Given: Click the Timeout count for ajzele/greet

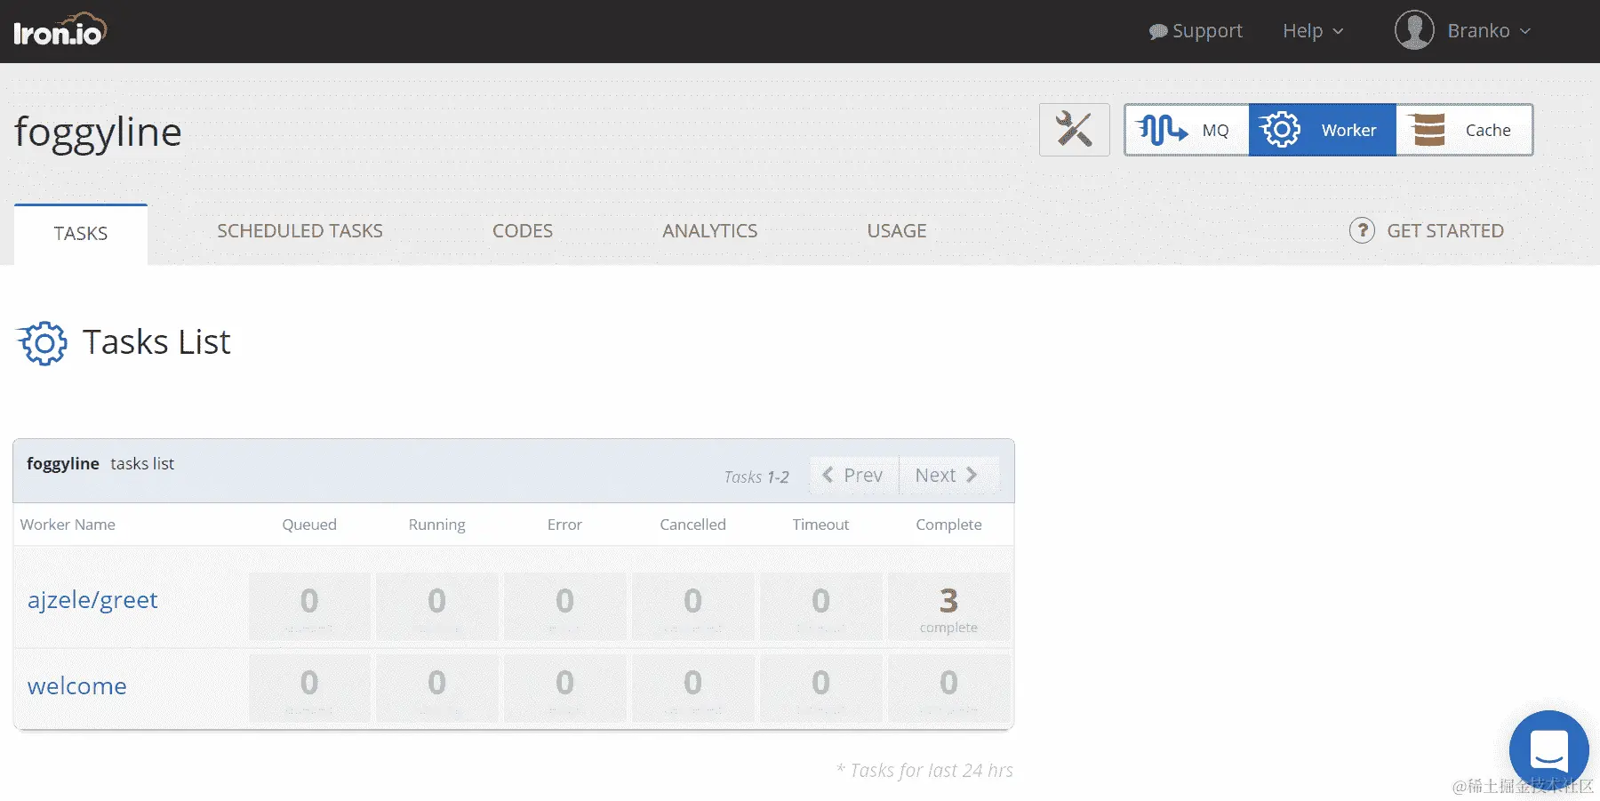Looking at the screenshot, I should 820,606.
